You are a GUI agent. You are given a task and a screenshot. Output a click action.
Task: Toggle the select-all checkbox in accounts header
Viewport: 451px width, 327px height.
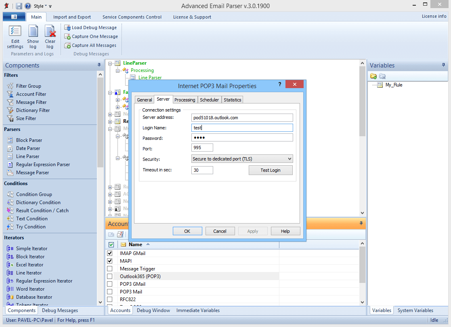click(111, 245)
